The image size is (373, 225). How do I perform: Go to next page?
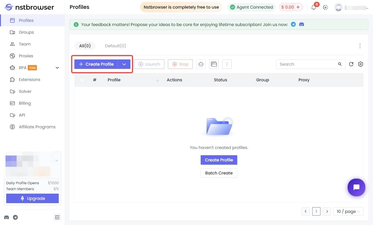[327, 211]
